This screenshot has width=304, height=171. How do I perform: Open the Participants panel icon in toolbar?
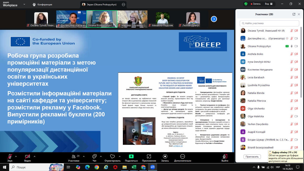click(x=74, y=157)
